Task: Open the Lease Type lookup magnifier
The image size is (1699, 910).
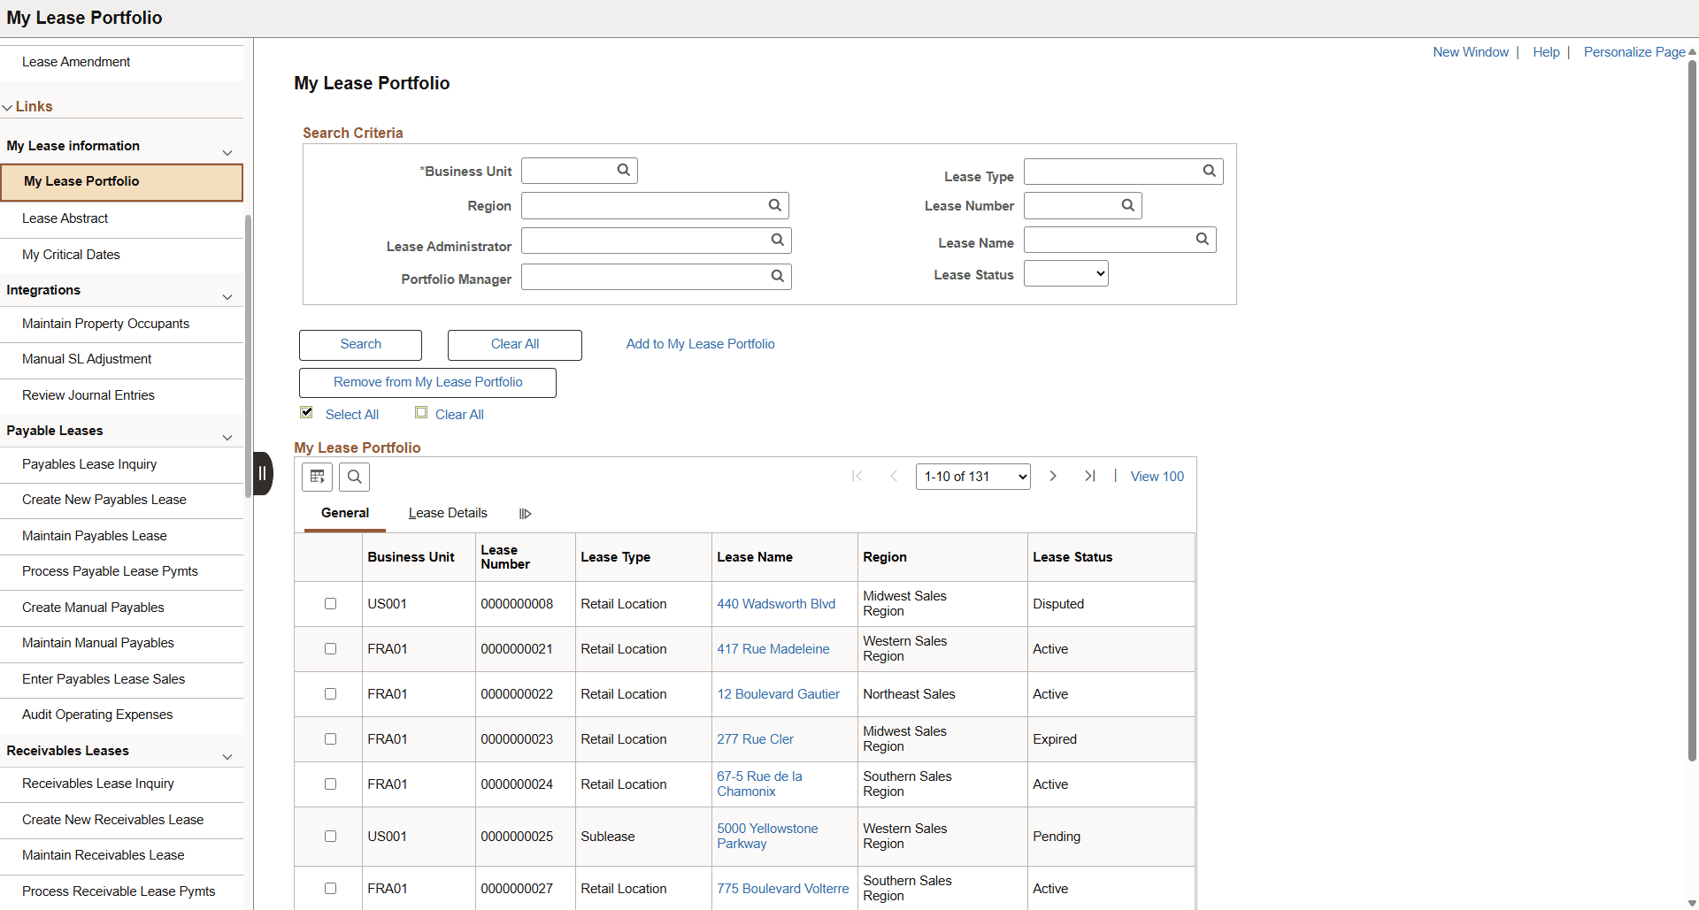Action: [1209, 171]
